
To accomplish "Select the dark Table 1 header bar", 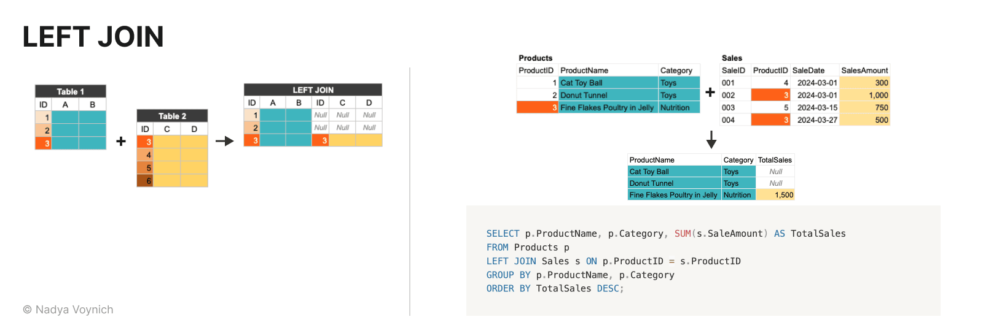I will (x=71, y=91).
